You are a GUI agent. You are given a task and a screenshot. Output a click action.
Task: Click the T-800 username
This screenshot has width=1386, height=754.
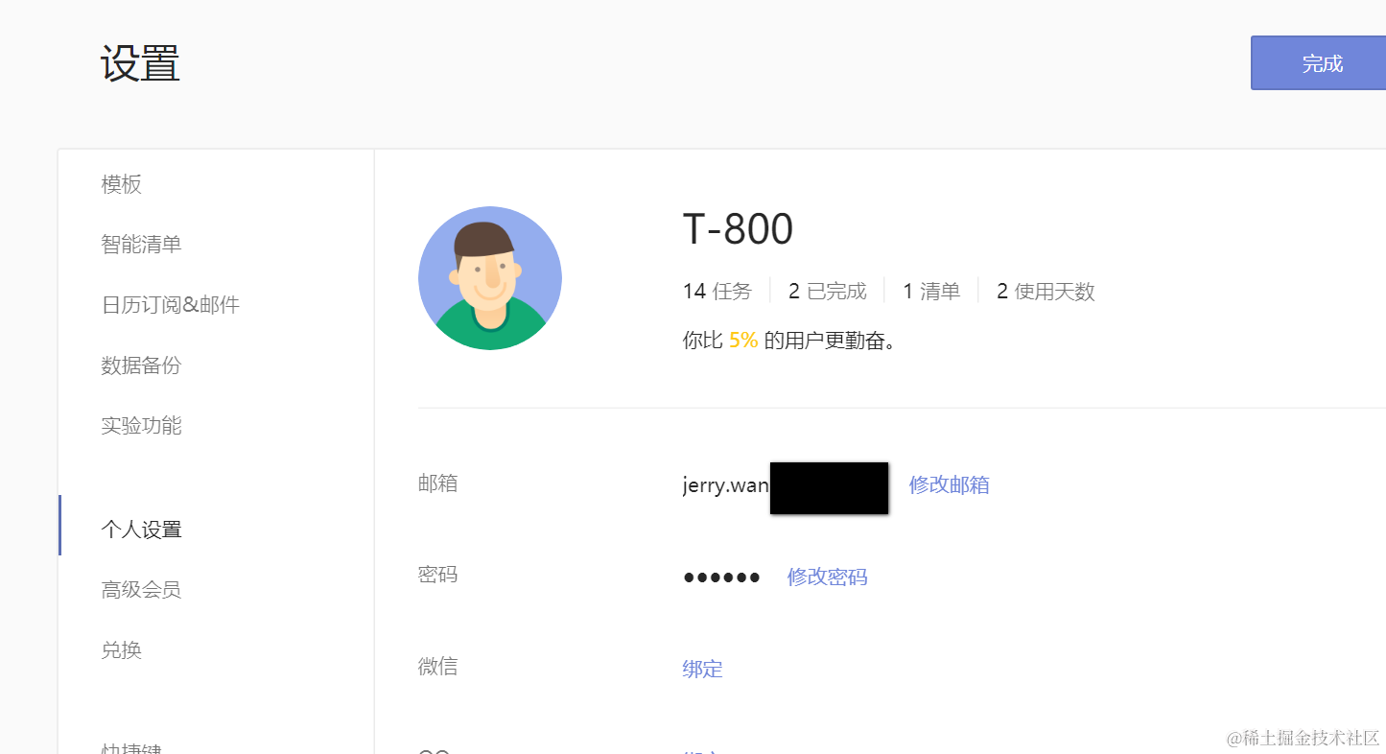pos(738,229)
